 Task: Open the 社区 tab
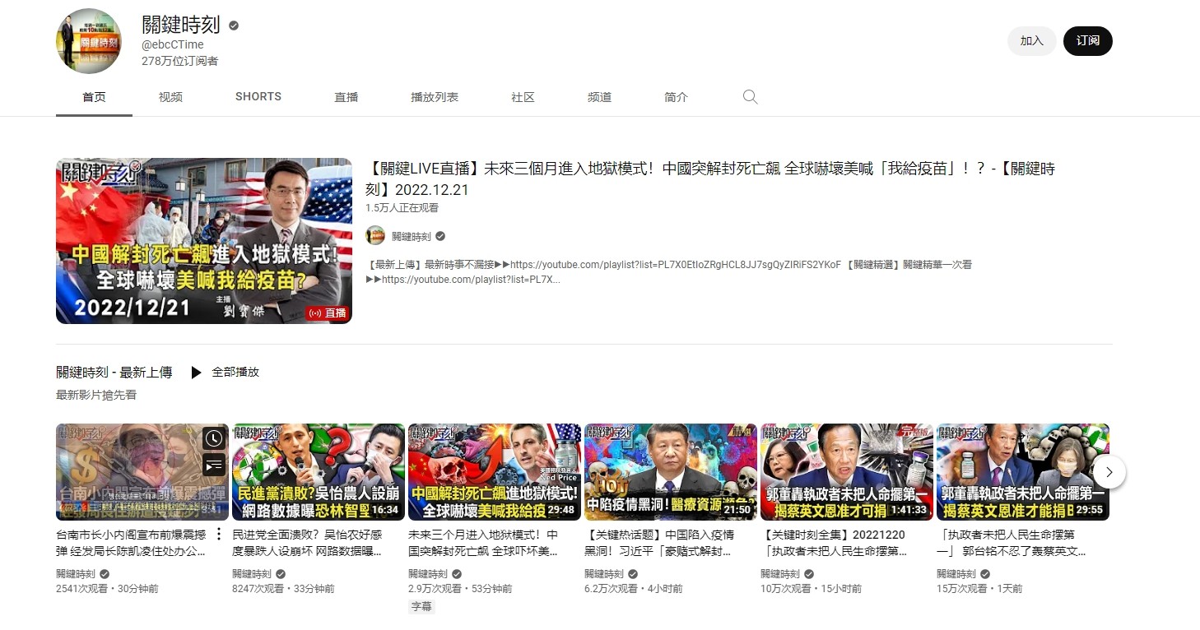coord(523,97)
